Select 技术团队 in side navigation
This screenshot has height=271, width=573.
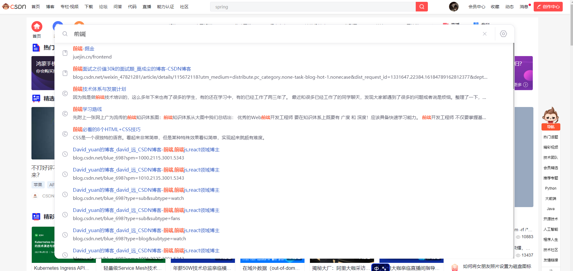point(551,158)
